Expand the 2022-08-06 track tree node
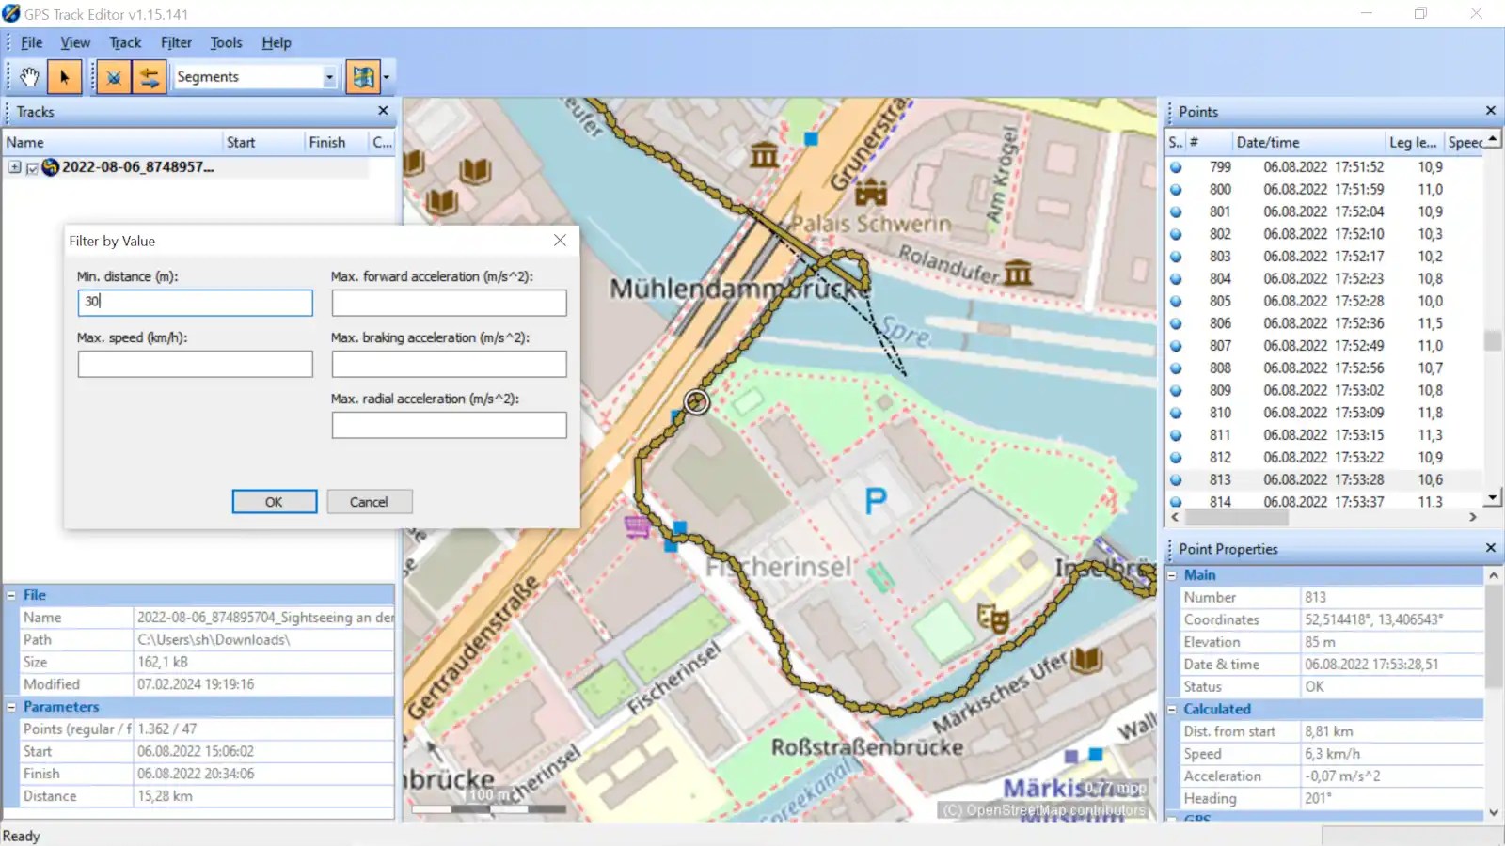The width and height of the screenshot is (1505, 846). (15, 167)
